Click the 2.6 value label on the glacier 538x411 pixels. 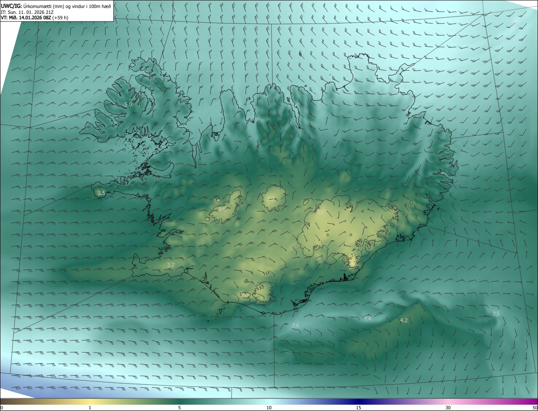222,210
